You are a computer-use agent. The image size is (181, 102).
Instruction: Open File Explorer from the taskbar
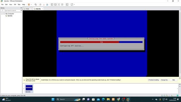tap(108, 99)
